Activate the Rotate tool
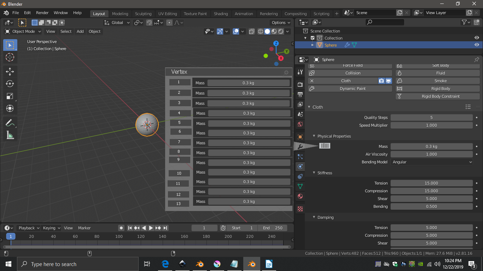The image size is (483, 271). 10,84
